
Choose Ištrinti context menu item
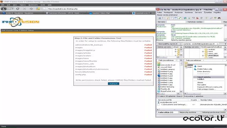209,82
